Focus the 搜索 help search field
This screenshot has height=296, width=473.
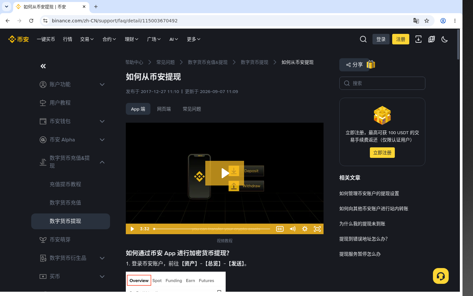(x=382, y=83)
